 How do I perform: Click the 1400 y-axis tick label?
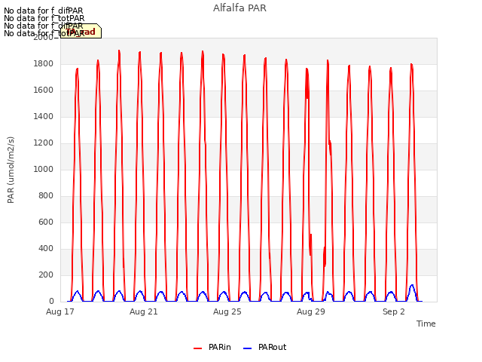click(x=44, y=116)
